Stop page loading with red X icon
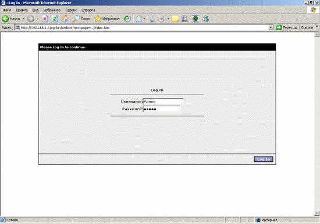Viewport: 320px width, 224px height. tap(45, 19)
